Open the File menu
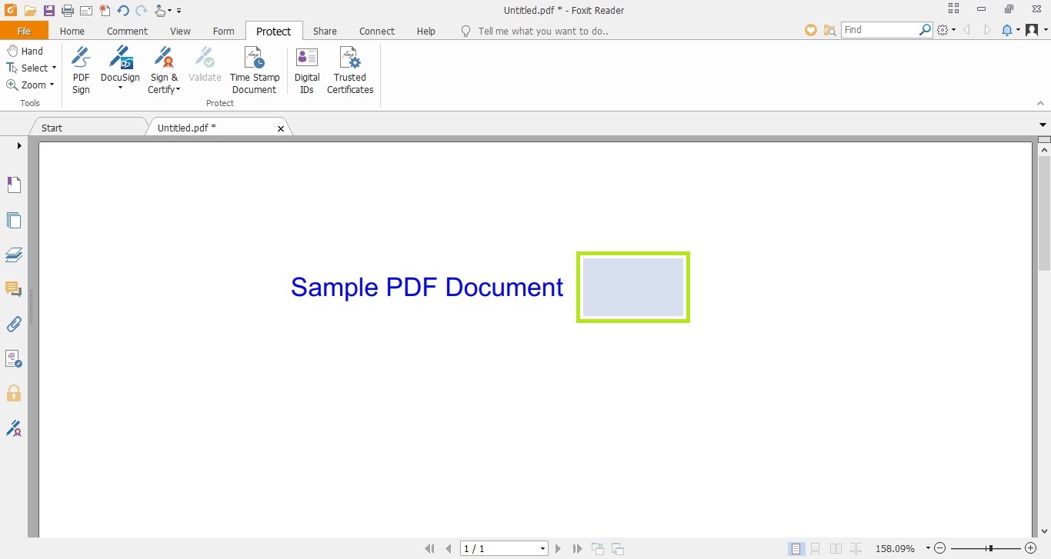Screen dimensions: 1051x559 point(24,32)
